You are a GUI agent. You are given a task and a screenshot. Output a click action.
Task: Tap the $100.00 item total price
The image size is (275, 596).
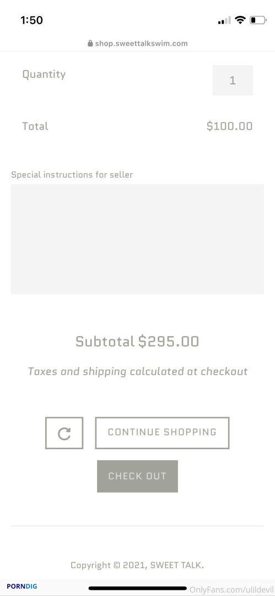229,126
